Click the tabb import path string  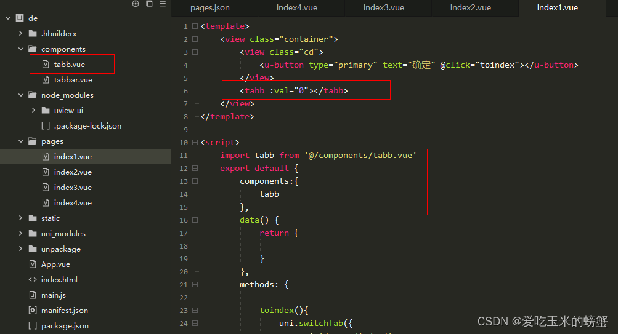(x=360, y=156)
